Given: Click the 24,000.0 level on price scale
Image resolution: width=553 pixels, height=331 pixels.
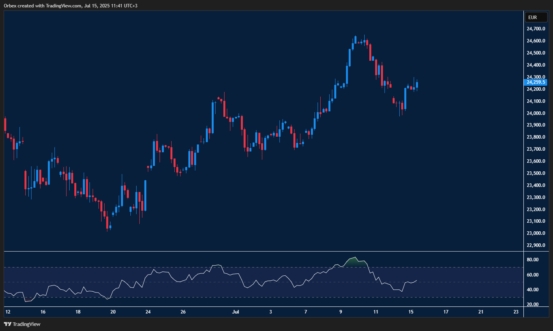Looking at the screenshot, I should pos(535,113).
